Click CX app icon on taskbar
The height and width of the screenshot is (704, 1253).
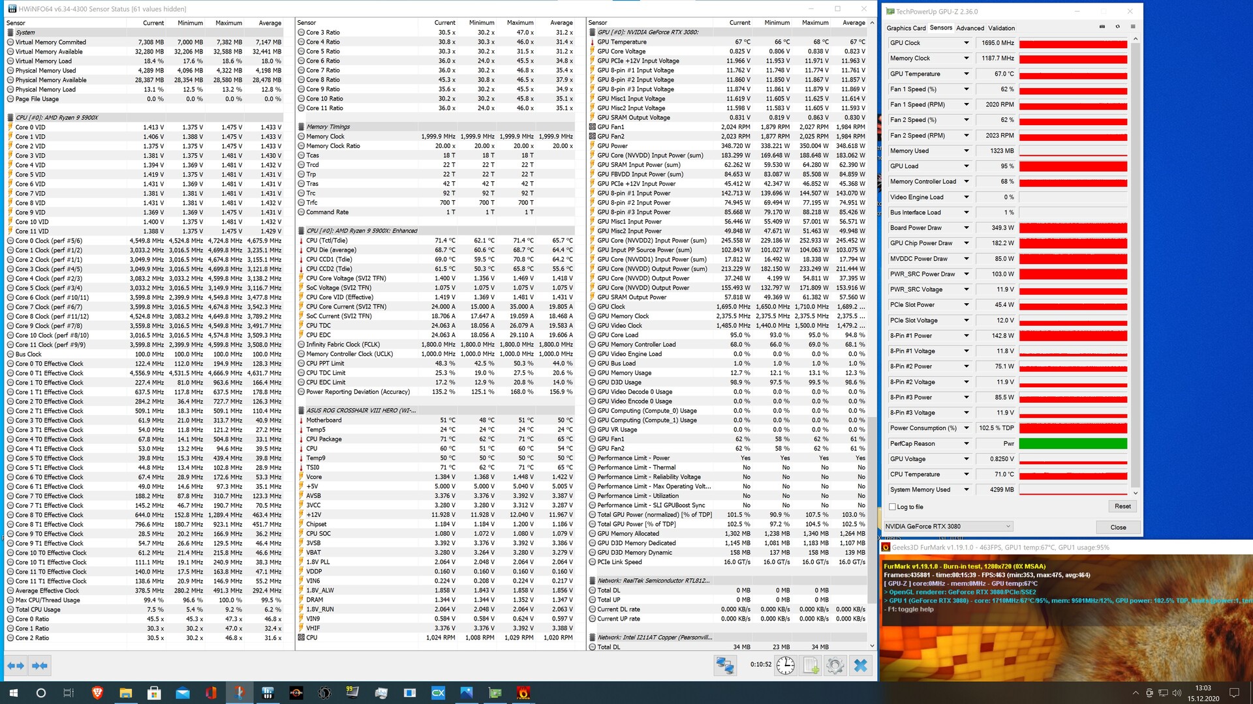point(438,693)
